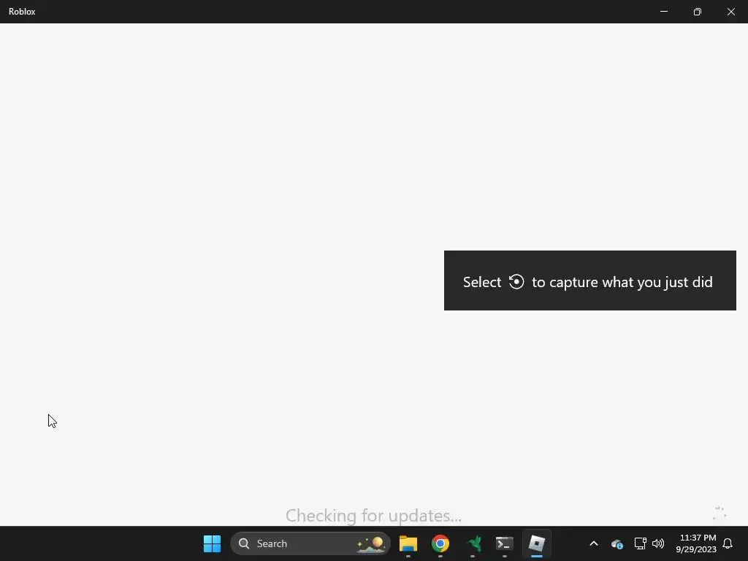Open File Explorer from the taskbar
Screen dimensions: 748x561
pos(408,543)
